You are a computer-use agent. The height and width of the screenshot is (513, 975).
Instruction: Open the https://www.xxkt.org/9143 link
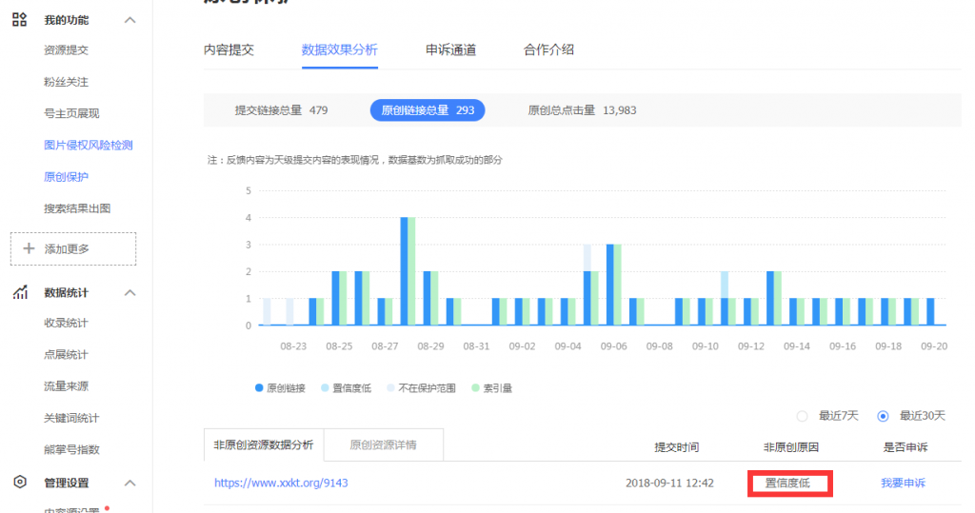(281, 483)
